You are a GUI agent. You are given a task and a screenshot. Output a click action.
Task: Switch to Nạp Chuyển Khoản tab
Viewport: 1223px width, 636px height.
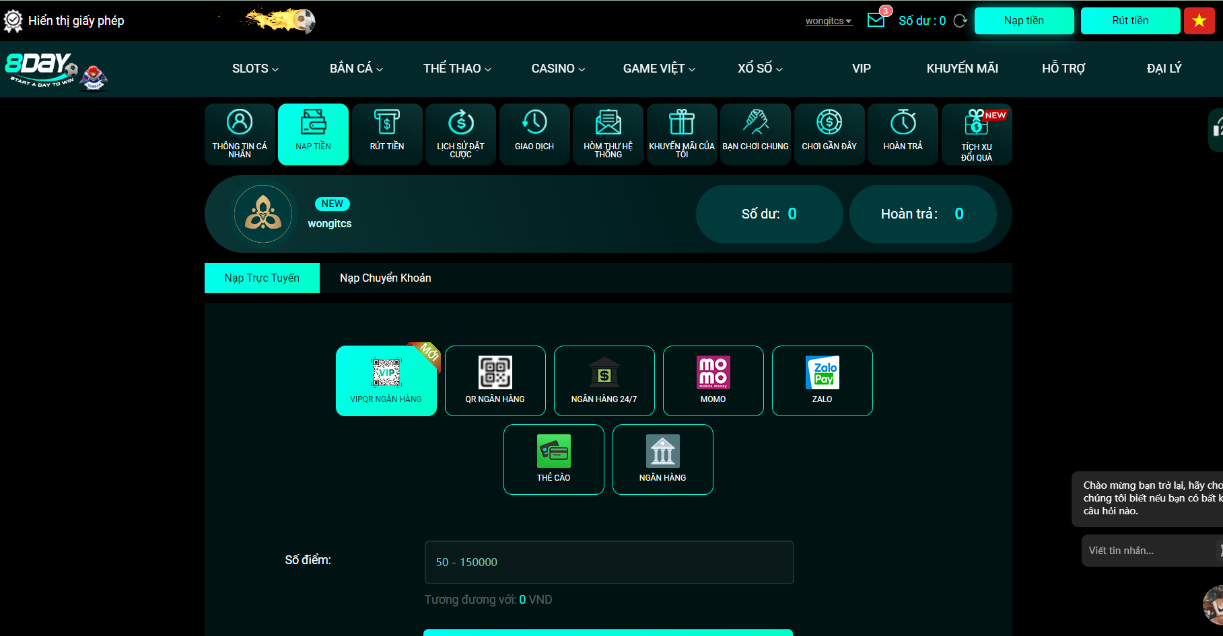click(386, 278)
